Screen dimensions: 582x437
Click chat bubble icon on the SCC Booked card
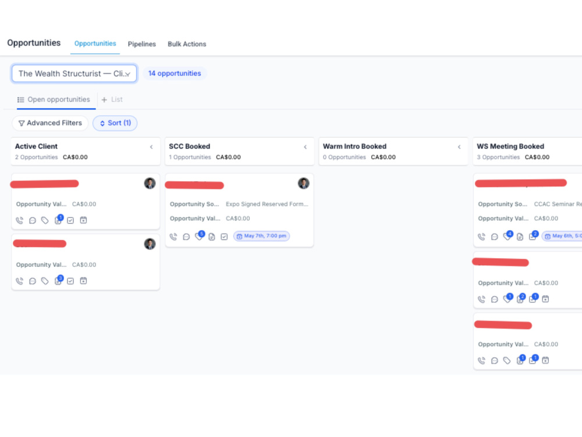point(186,237)
